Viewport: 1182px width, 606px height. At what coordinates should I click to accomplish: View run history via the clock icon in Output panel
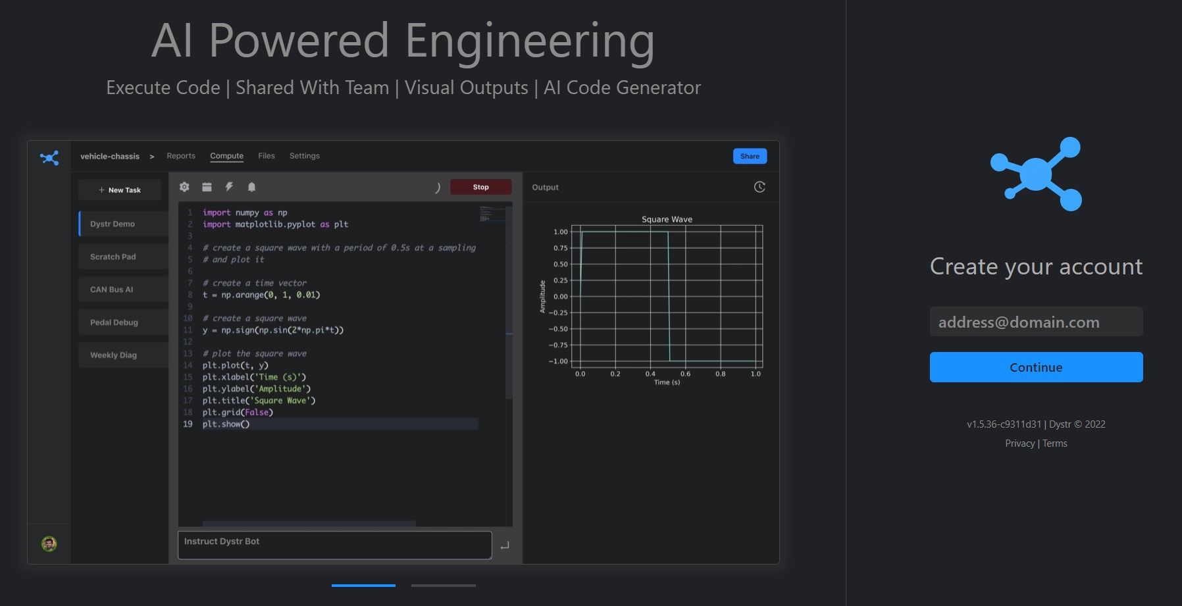759,187
